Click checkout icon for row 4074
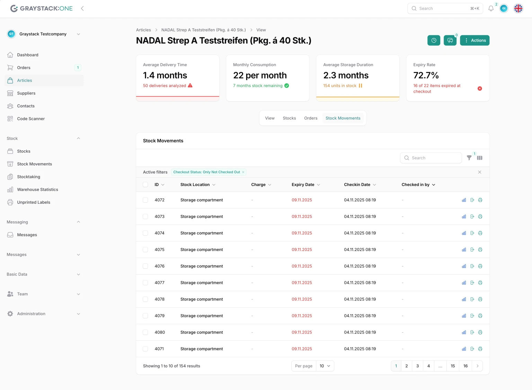The width and height of the screenshot is (532, 390). tap(472, 233)
